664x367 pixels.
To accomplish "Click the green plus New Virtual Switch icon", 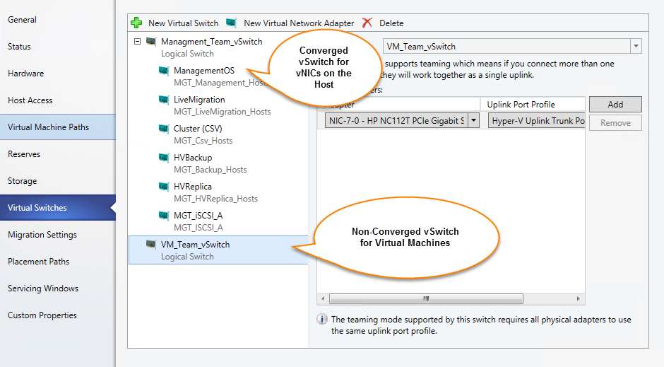I will click(x=136, y=23).
